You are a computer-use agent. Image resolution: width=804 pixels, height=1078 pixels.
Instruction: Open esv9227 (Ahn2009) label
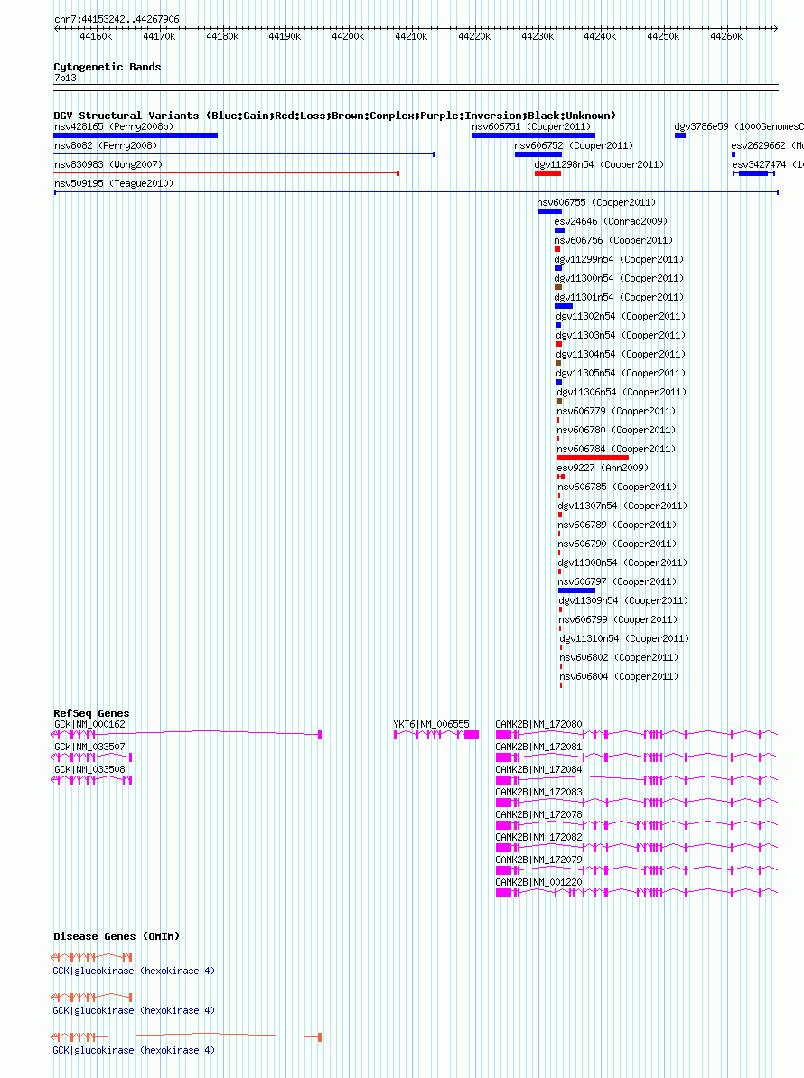pyautogui.click(x=603, y=469)
